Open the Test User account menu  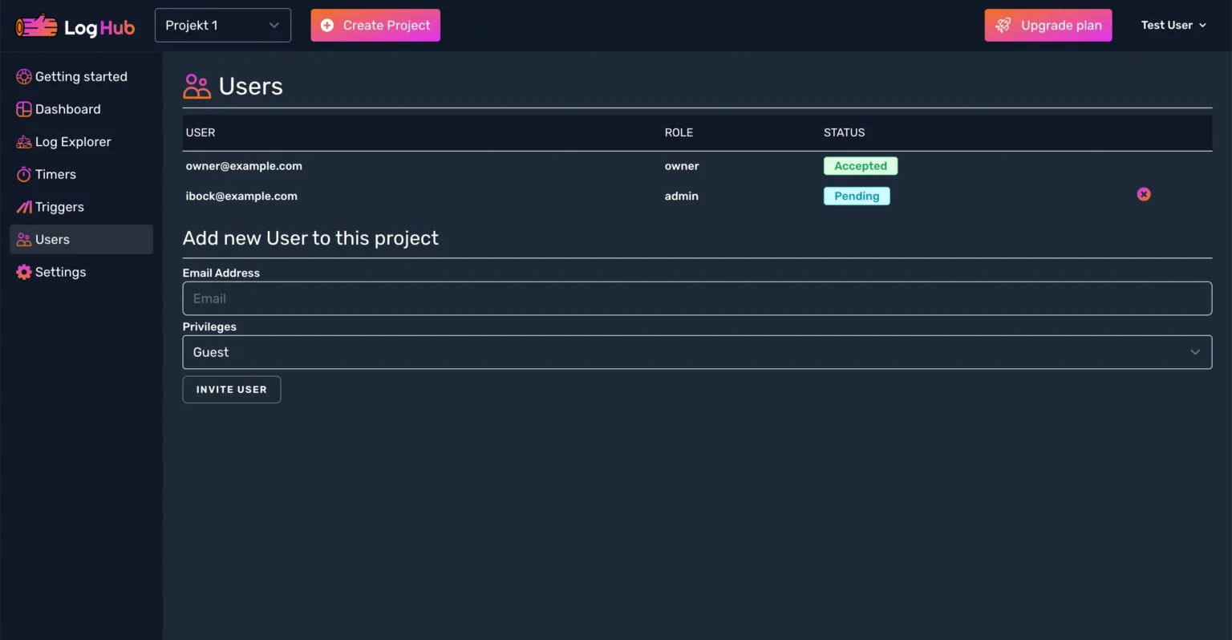1173,26
